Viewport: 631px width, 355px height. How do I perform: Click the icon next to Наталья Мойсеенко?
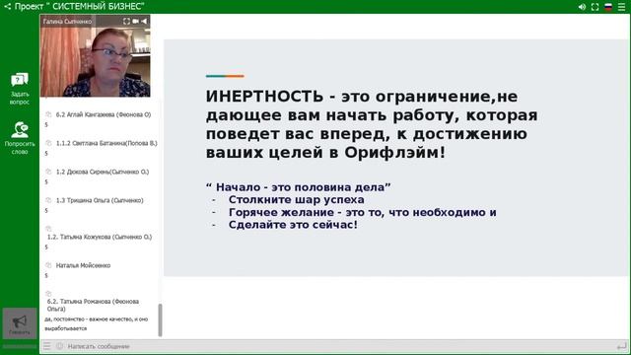tap(48, 265)
